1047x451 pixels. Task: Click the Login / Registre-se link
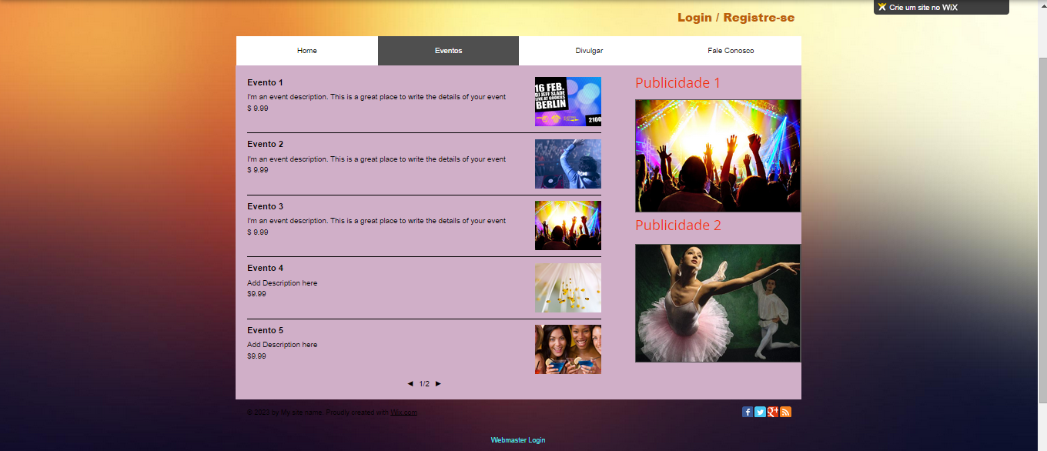coord(735,18)
